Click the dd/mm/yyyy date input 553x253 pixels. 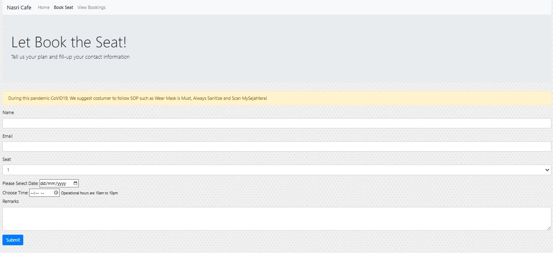point(59,183)
